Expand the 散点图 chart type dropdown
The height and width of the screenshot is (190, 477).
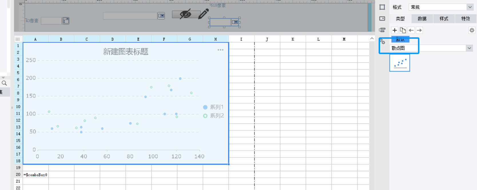pyautogui.click(x=469, y=48)
